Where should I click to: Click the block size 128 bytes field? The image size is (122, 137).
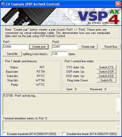pos(59,54)
